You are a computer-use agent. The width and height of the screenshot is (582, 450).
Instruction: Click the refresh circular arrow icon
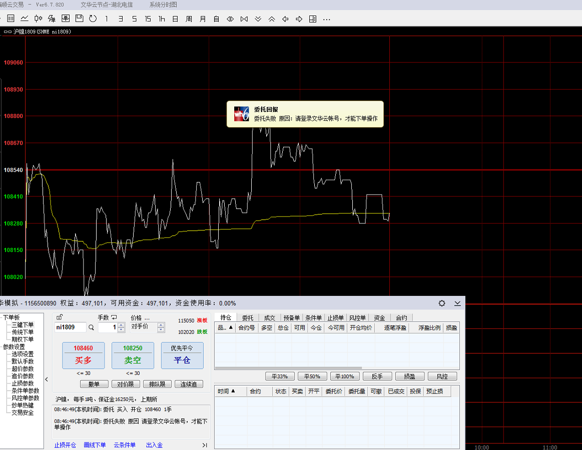93,19
